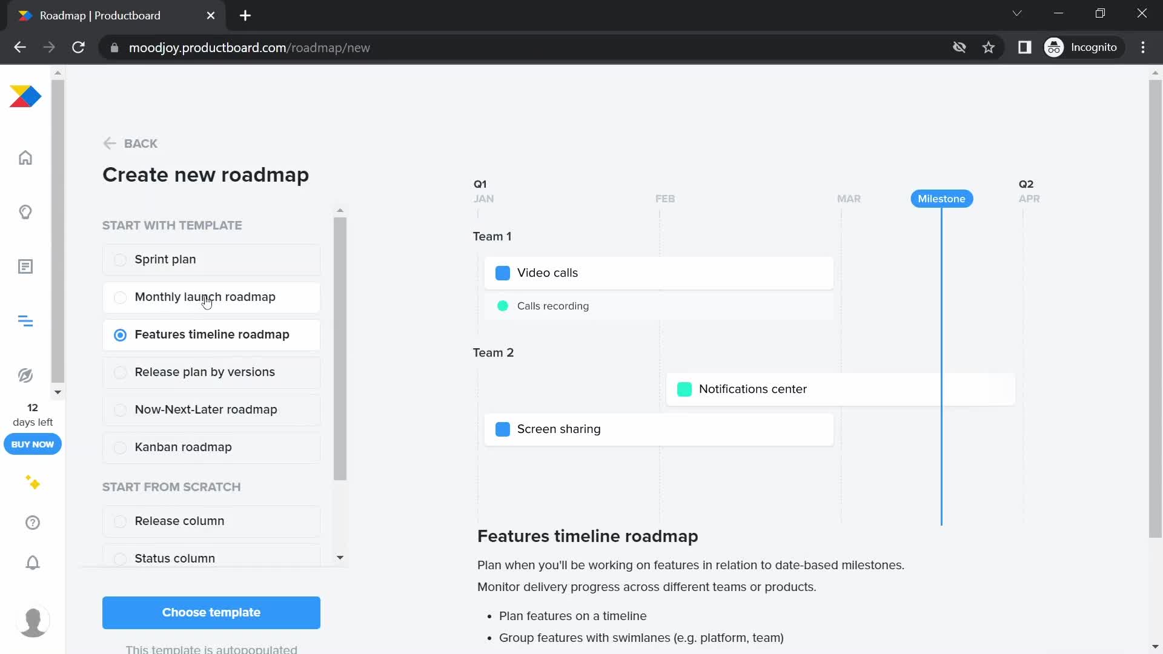1163x654 pixels.
Task: Expand the Status column dropdown arrow
Action: coord(339,557)
